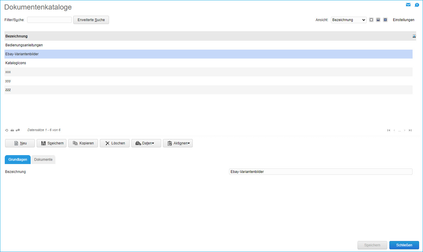This screenshot has height=252, width=423.
Task: Switch to the Dokumente tab
Action: click(43, 160)
